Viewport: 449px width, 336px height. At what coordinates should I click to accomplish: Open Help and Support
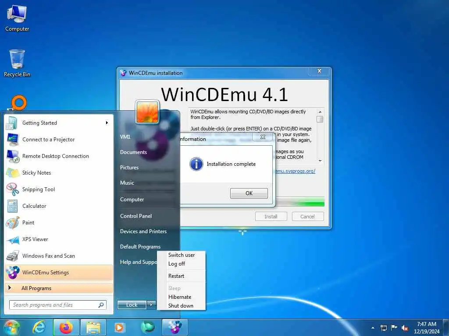(x=138, y=262)
